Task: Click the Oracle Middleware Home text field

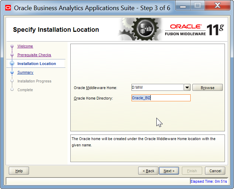Action: click(157, 87)
